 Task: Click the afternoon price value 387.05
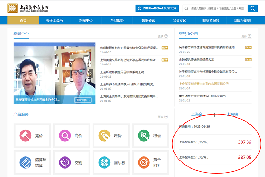[245, 157]
